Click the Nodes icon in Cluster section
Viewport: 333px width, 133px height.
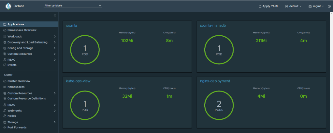(5, 116)
